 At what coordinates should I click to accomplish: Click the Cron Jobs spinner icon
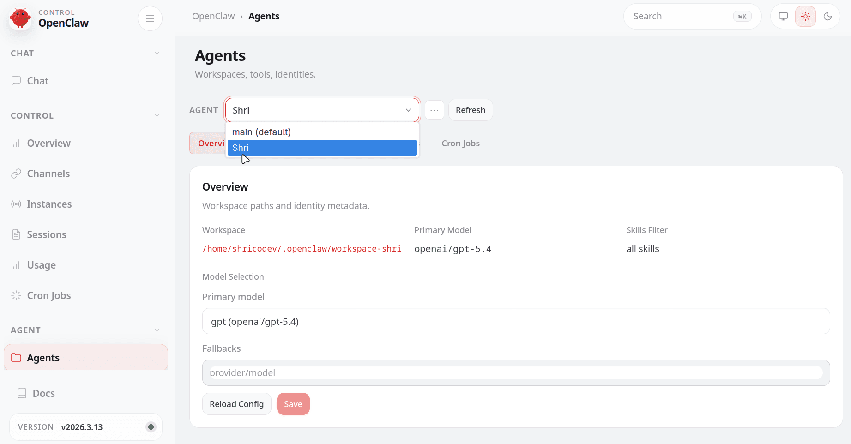(16, 295)
